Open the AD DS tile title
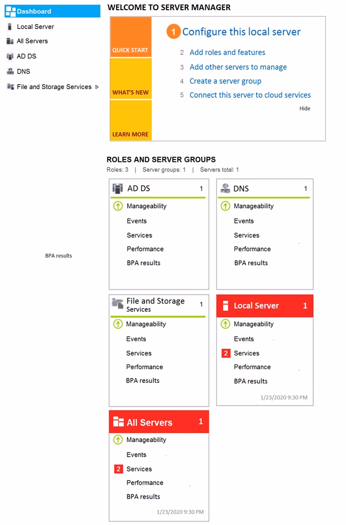 coord(139,188)
